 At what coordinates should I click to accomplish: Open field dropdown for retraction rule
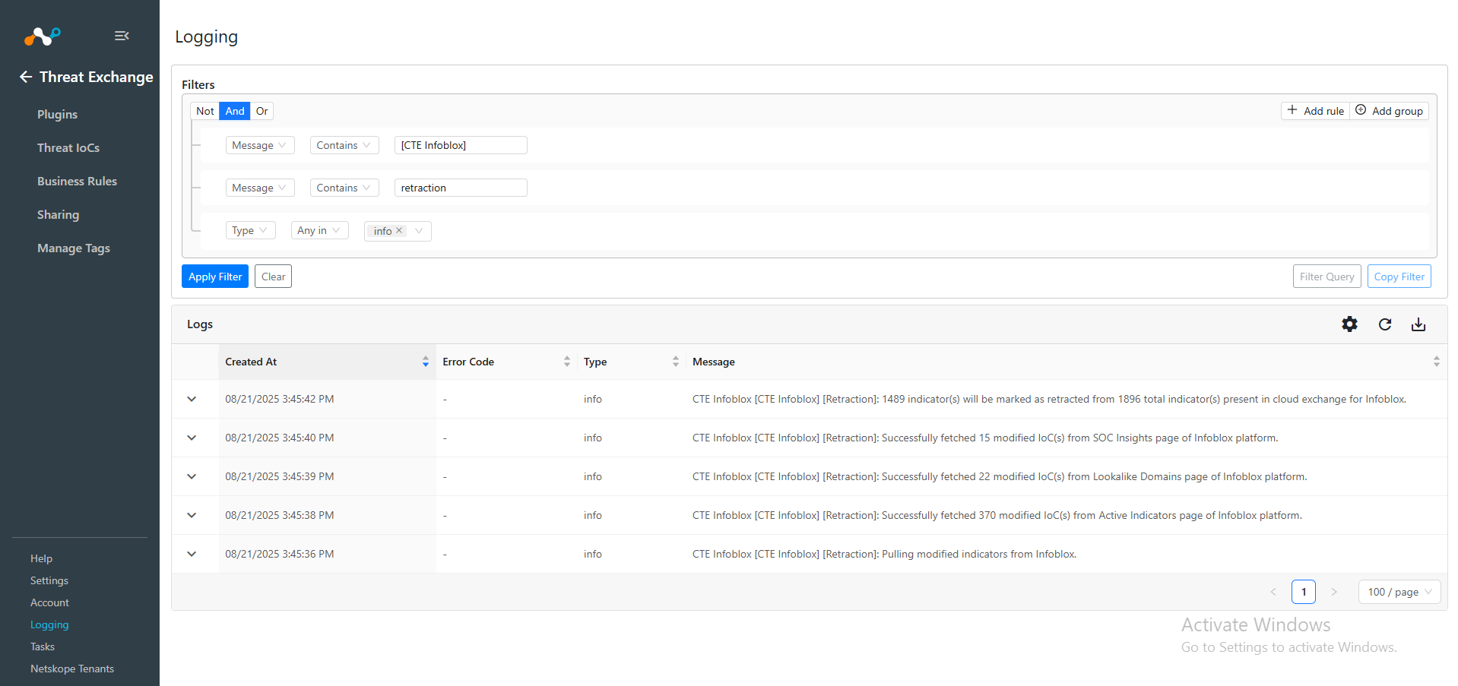[x=260, y=188]
